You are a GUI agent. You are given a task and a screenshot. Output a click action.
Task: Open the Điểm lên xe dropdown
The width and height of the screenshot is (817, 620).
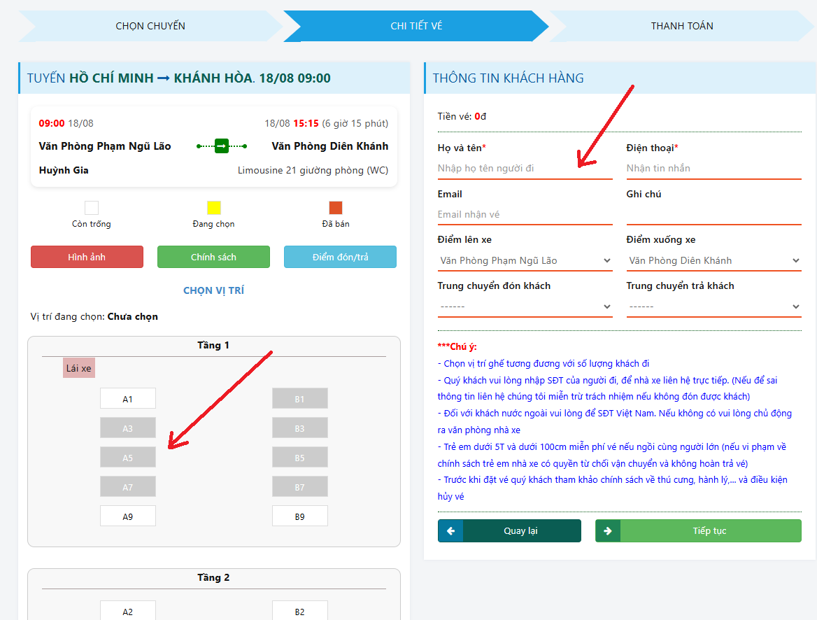coord(525,260)
